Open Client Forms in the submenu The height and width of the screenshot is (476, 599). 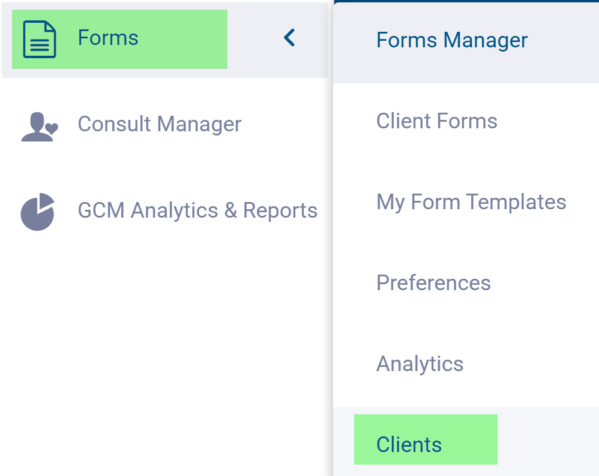[x=436, y=121]
